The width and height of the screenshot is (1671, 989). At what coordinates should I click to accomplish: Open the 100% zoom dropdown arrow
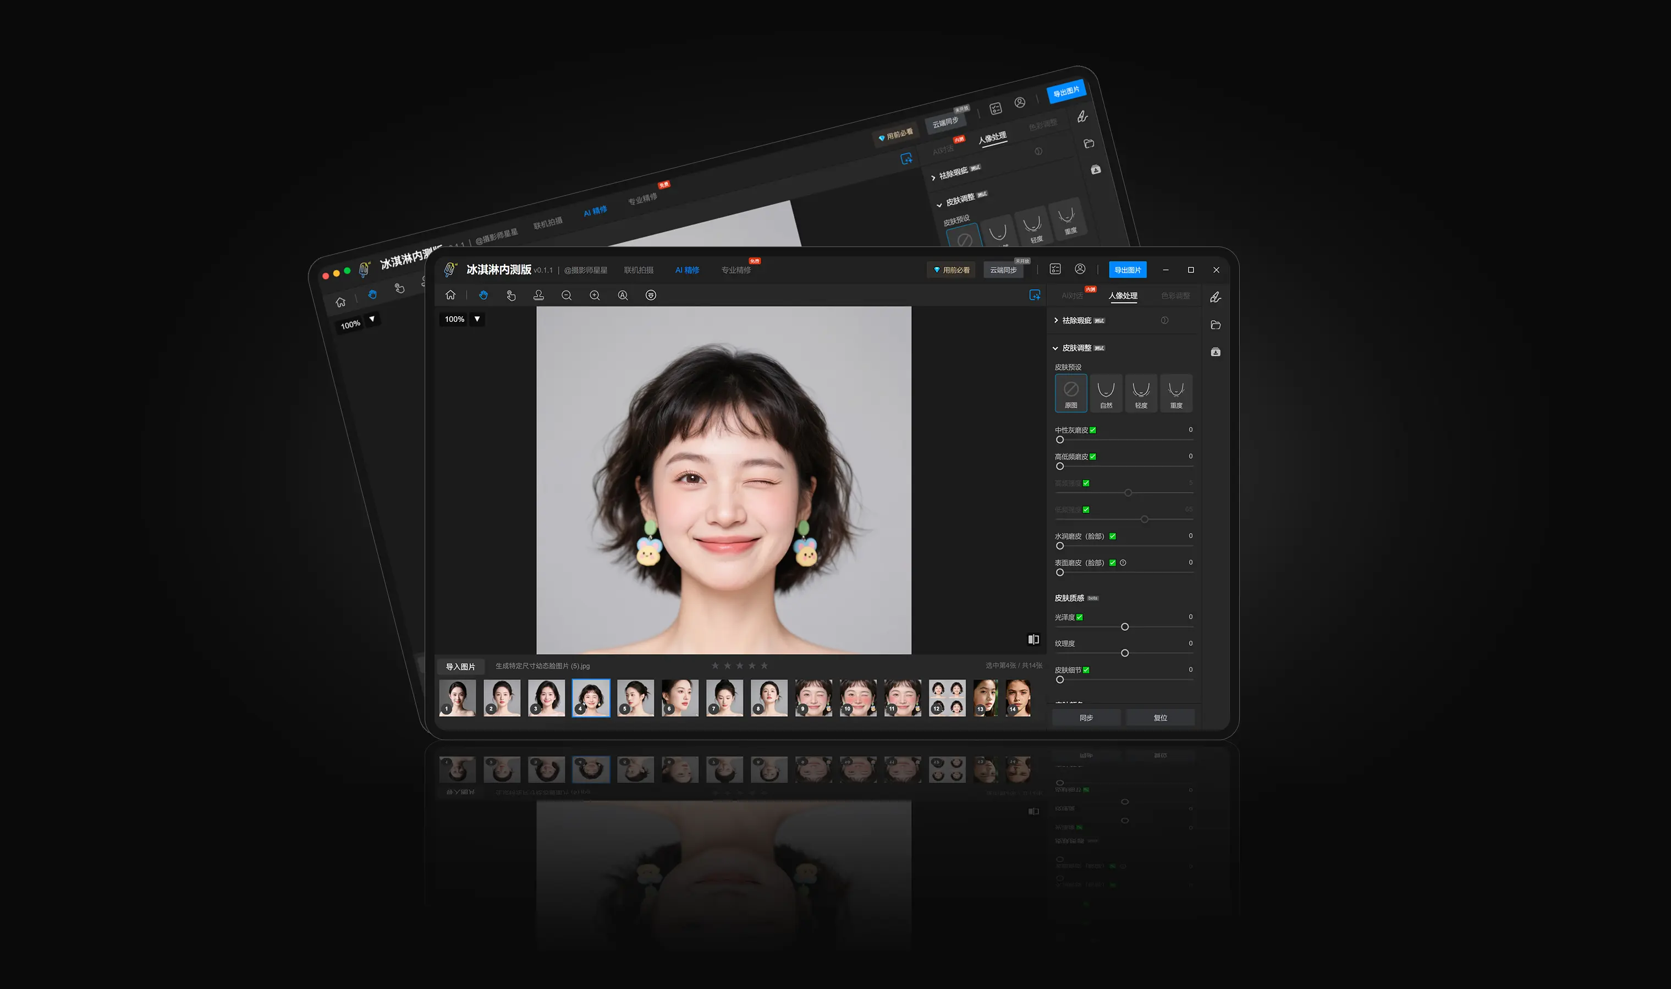tap(477, 319)
